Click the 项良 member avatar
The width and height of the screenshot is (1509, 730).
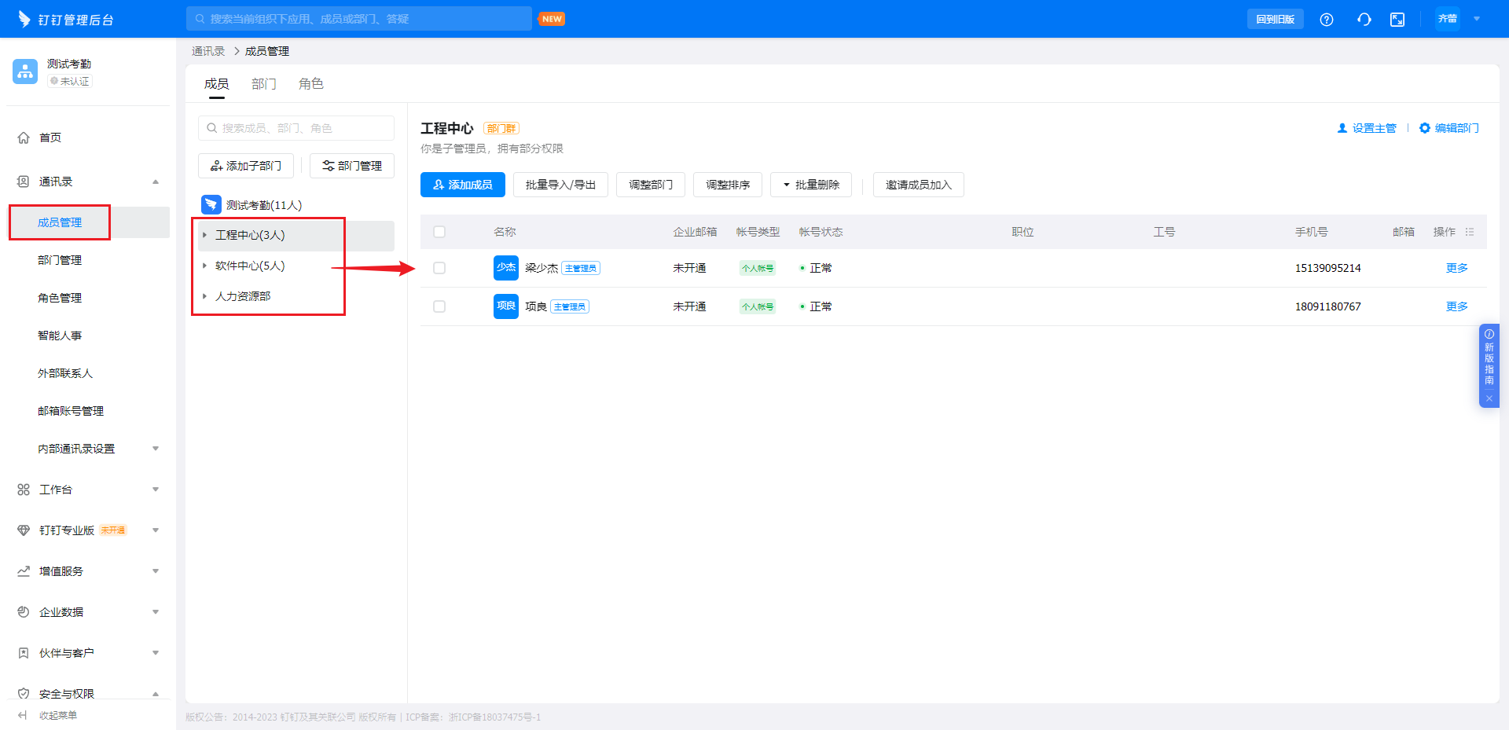[506, 306]
